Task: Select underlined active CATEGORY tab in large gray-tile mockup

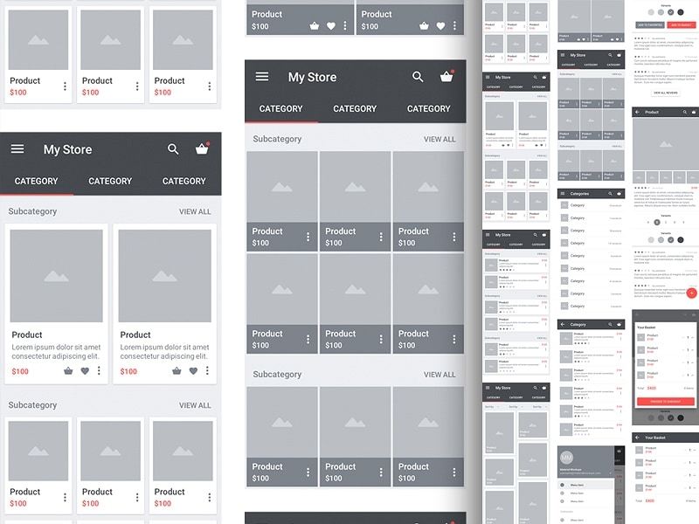Action: click(x=280, y=108)
